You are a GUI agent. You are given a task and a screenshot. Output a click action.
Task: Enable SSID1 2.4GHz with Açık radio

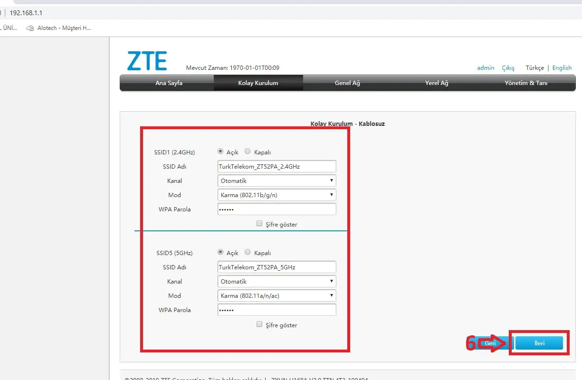[220, 152]
